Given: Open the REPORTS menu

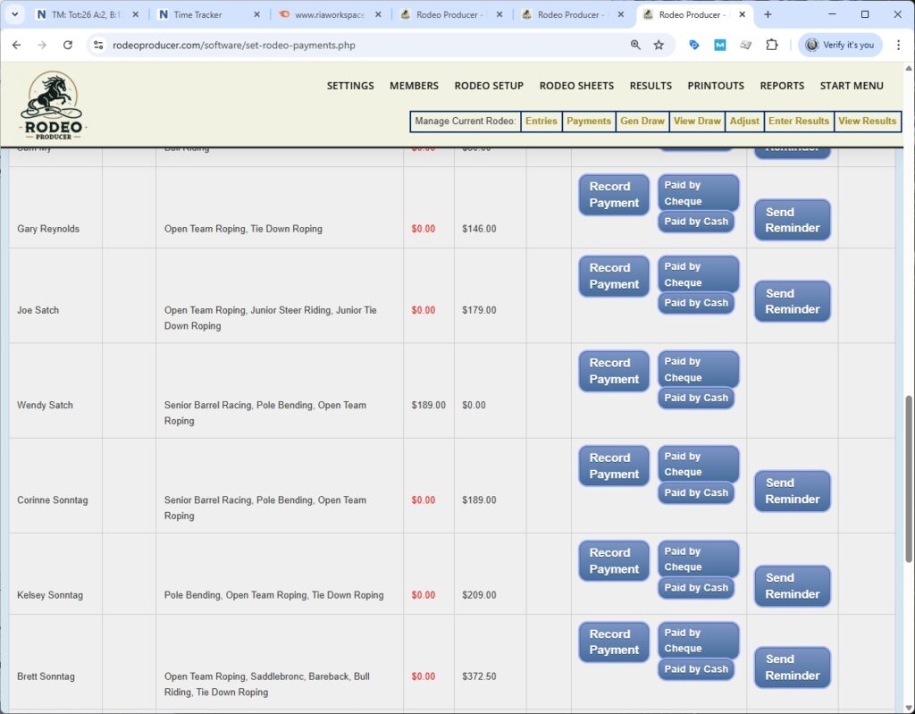Looking at the screenshot, I should point(782,86).
